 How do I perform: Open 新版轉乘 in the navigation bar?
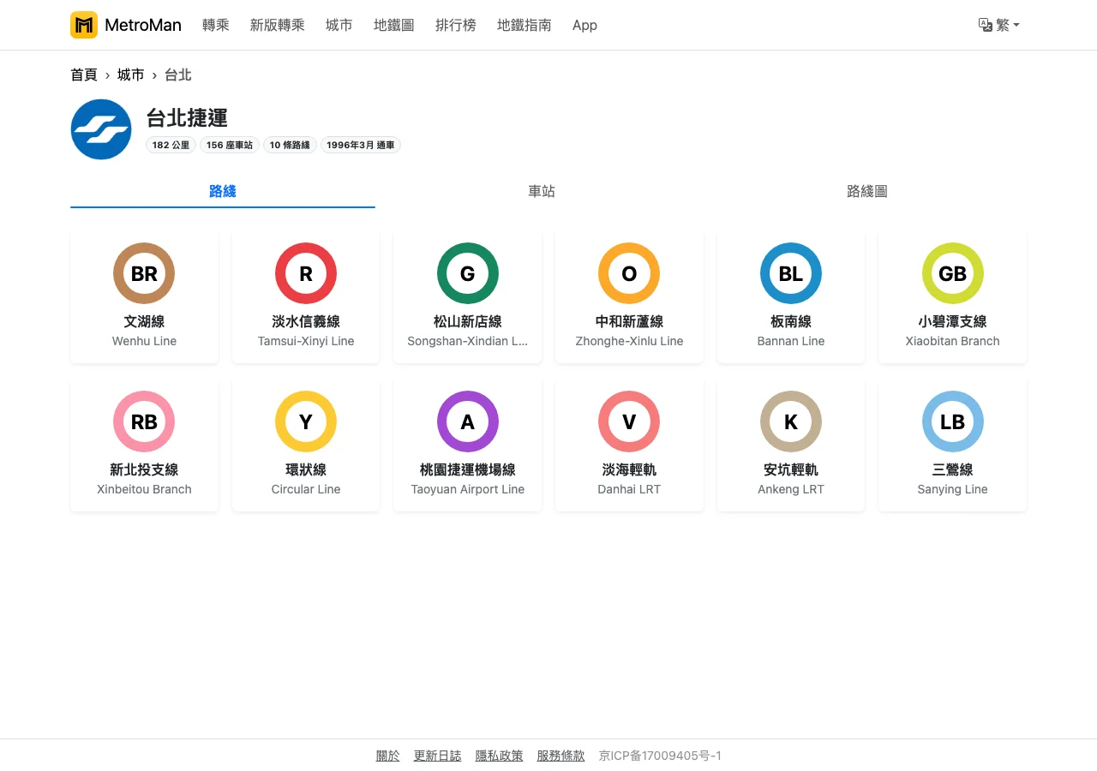tap(278, 25)
